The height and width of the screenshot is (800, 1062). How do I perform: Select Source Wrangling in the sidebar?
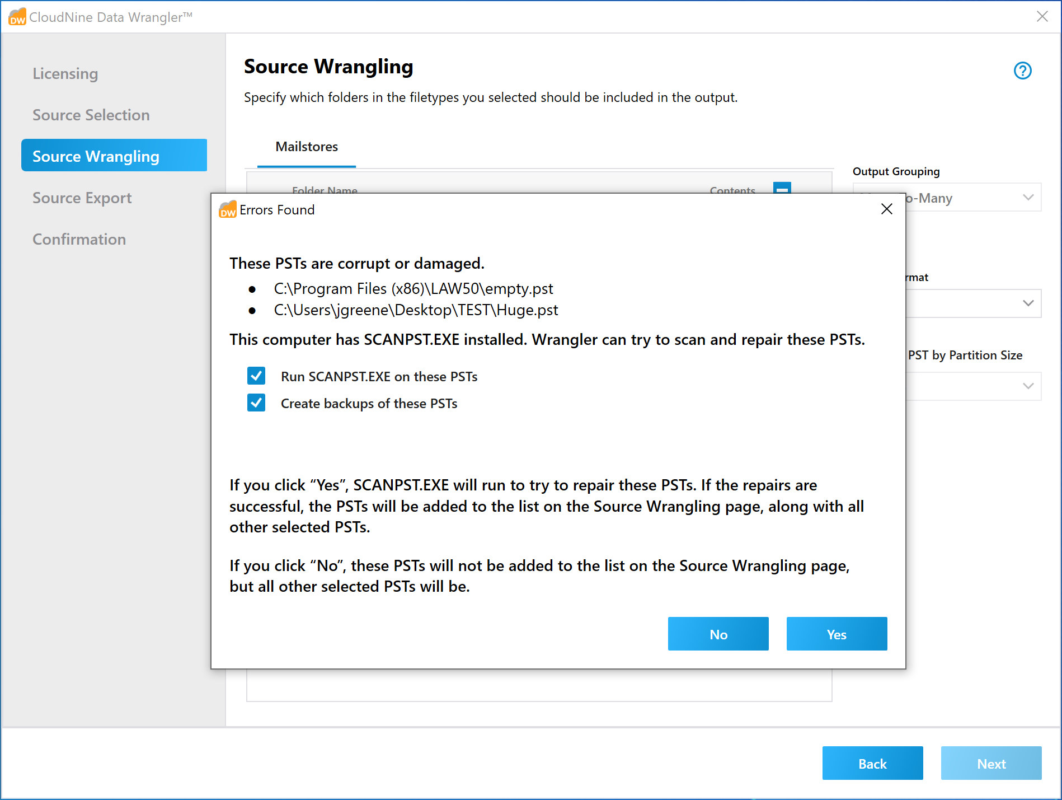114,156
